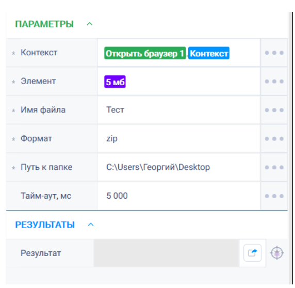
Task: Click the bug target debug icon
Action: [277, 253]
